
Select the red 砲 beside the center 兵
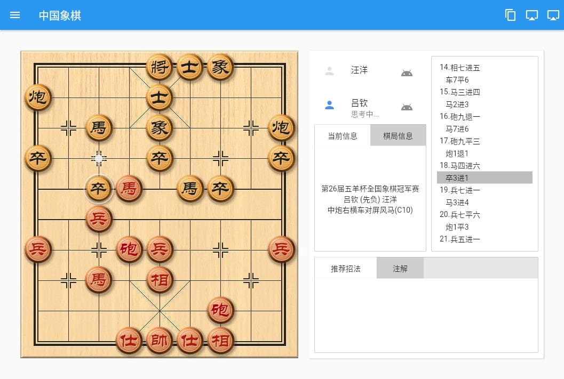[129, 249]
